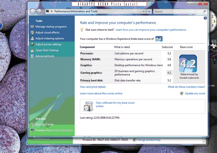The image size is (217, 153).
Task: Open Problem Reports and Solutions
Action: click(x=54, y=130)
